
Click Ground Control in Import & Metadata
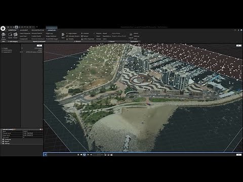tap(36, 33)
